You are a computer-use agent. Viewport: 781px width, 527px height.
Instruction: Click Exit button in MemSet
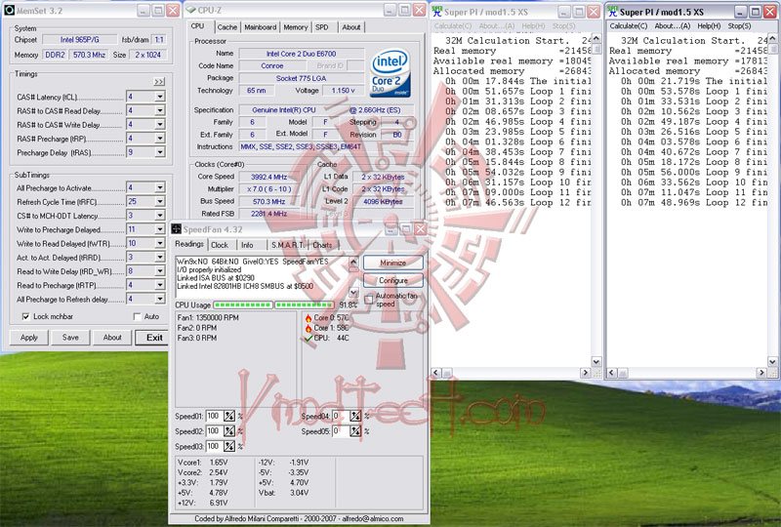[x=154, y=338]
